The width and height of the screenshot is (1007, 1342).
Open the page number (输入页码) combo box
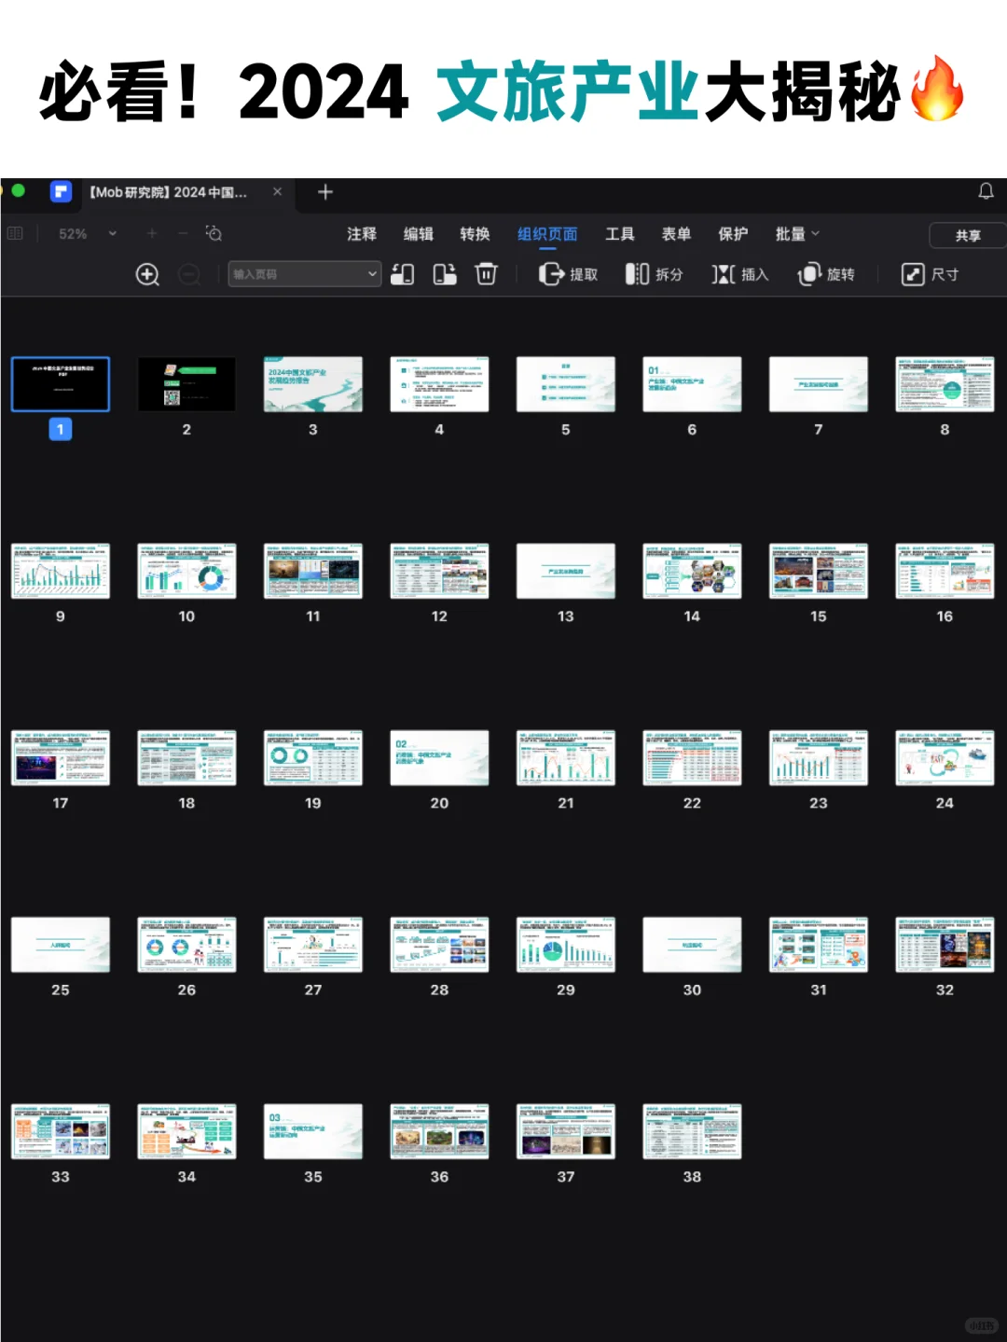pos(305,274)
